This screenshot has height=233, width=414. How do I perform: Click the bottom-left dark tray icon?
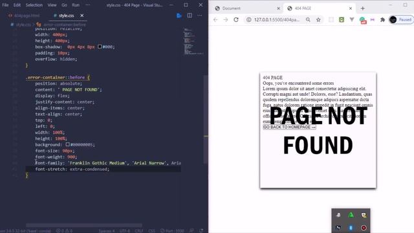(x=338, y=227)
